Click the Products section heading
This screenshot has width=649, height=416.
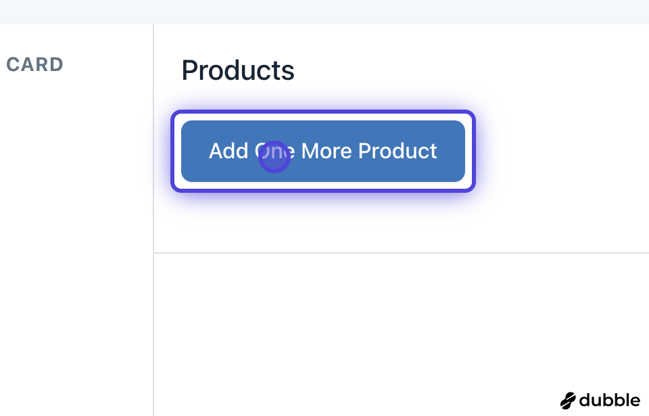[x=238, y=70]
